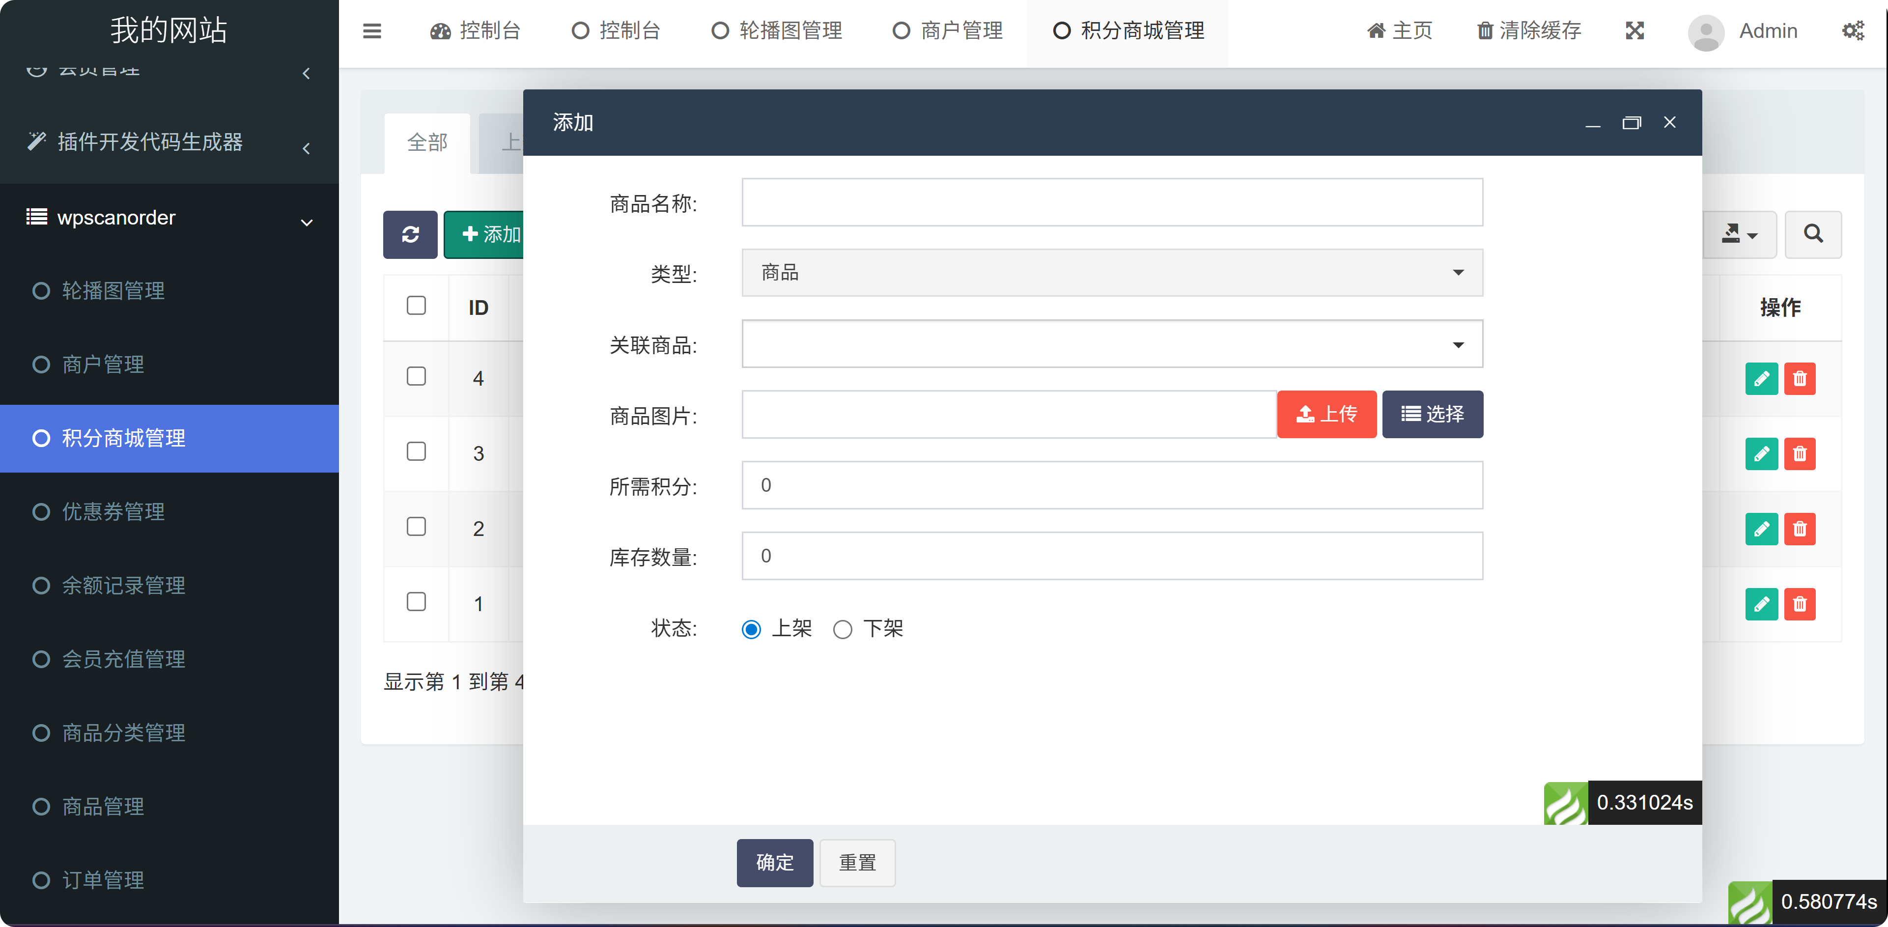This screenshot has width=1888, height=927.
Task: Toggle the select-all checkbox in table header
Action: pos(416,304)
